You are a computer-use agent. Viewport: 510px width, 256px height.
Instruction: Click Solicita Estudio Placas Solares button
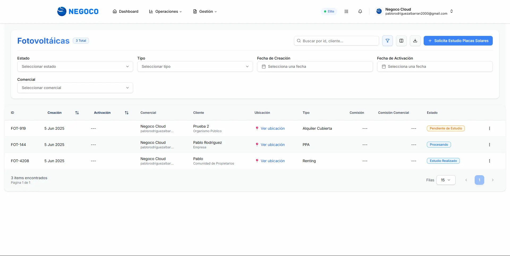click(x=458, y=41)
